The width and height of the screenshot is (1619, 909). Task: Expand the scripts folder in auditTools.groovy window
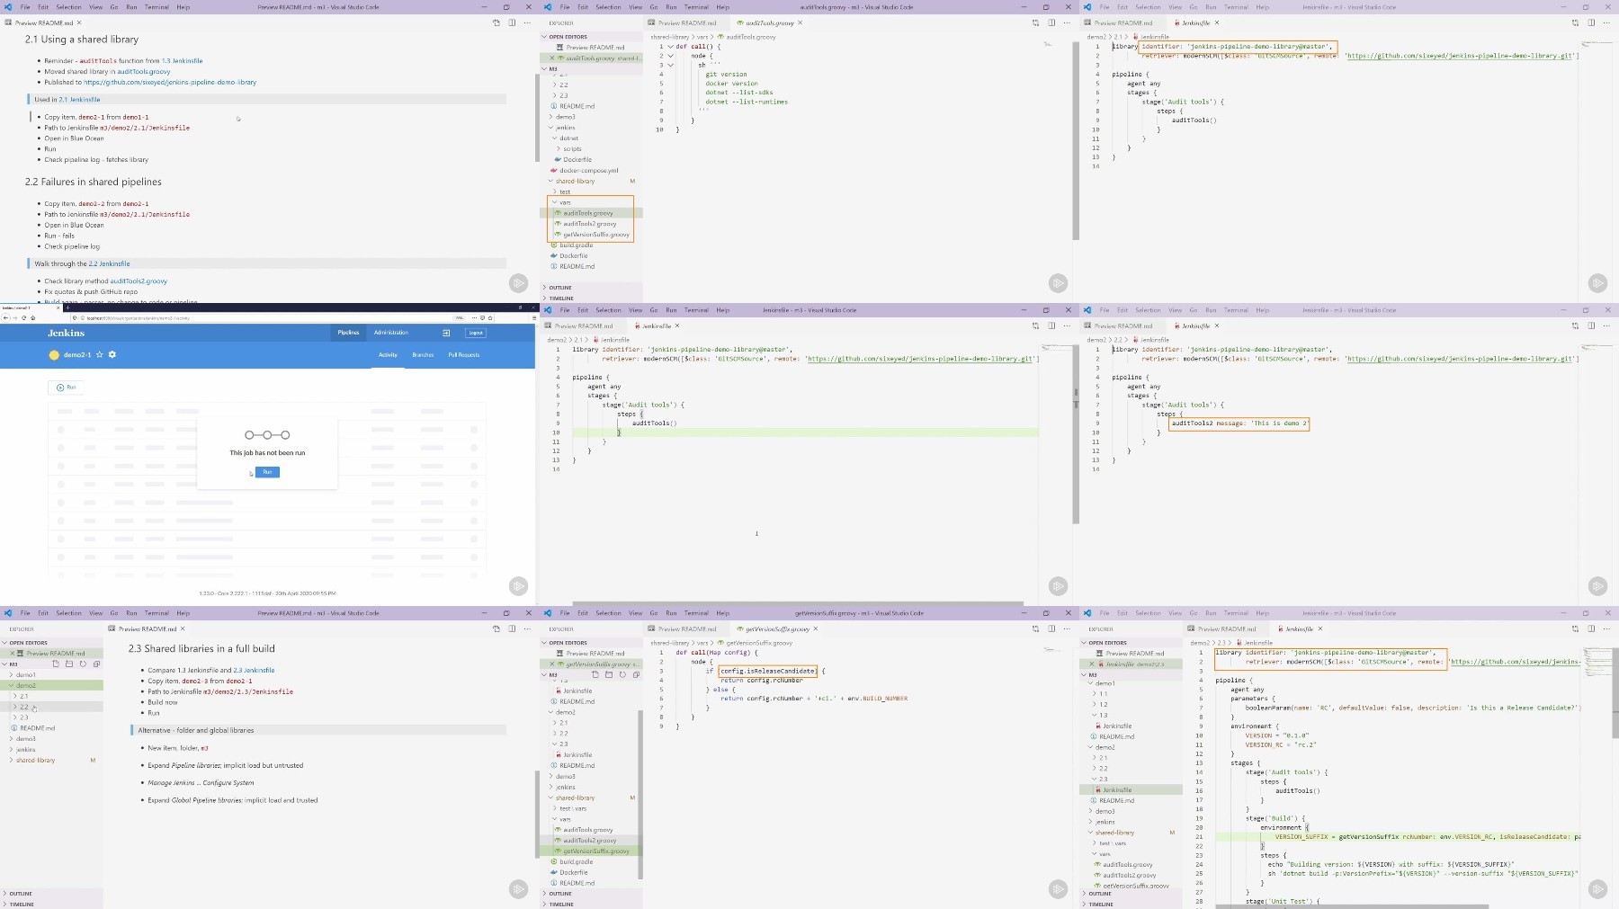(x=559, y=148)
